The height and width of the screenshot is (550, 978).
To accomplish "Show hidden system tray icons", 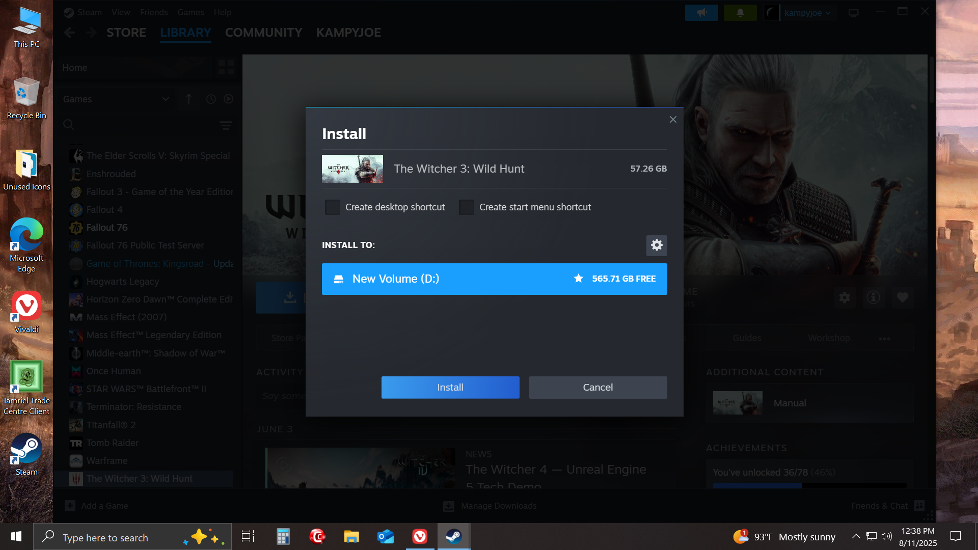I will click(856, 536).
